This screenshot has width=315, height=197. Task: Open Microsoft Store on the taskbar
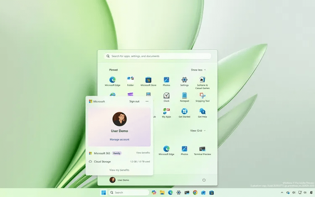coord(211,192)
